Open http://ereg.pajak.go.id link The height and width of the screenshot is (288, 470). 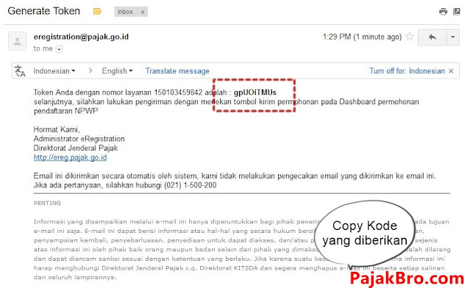70,157
